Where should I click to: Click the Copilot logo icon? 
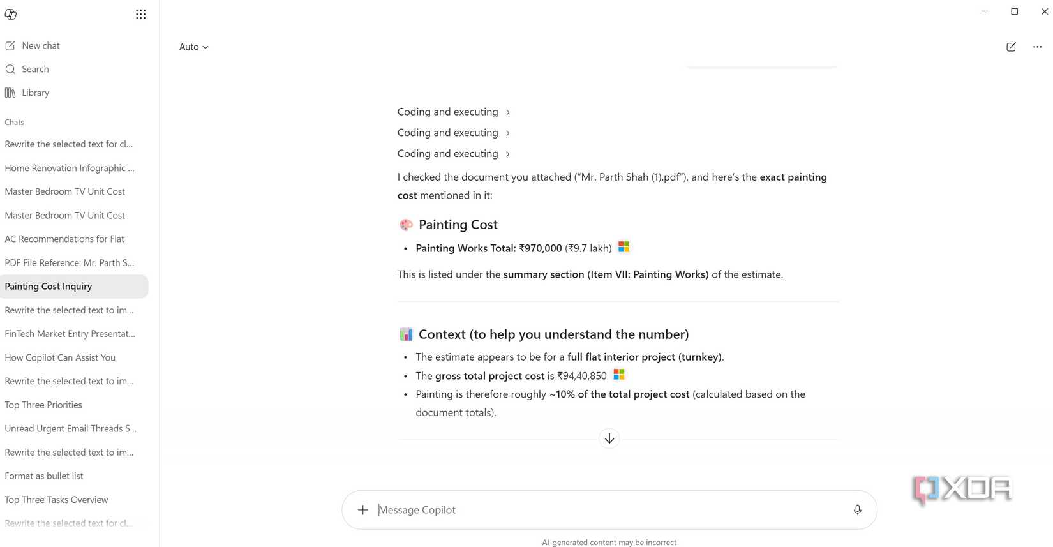(11, 14)
